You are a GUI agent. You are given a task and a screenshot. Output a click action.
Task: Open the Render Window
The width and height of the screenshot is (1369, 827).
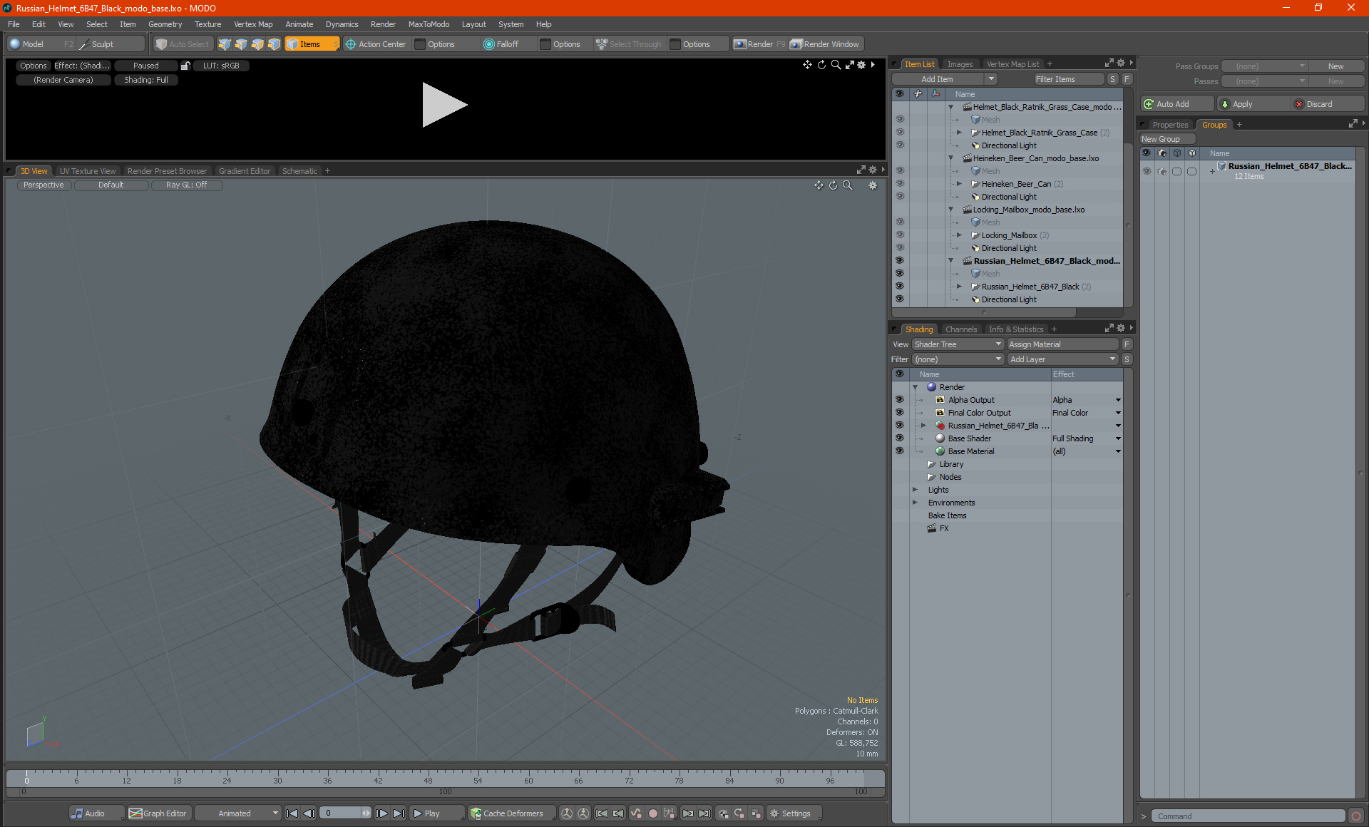coord(825,44)
